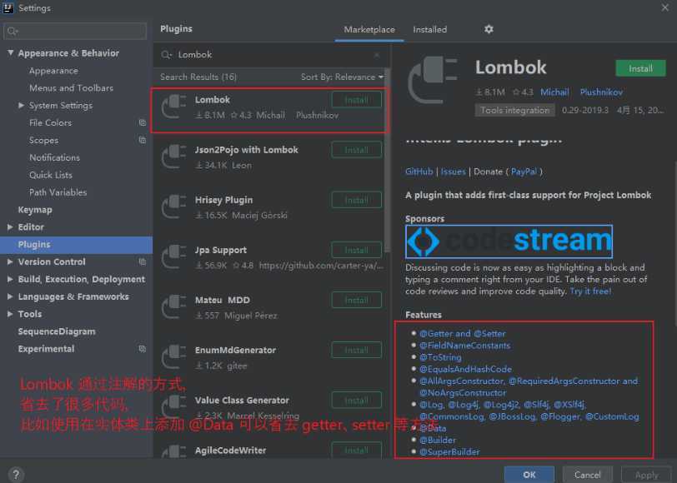
Task: Open the Michail author link
Action: pos(554,92)
